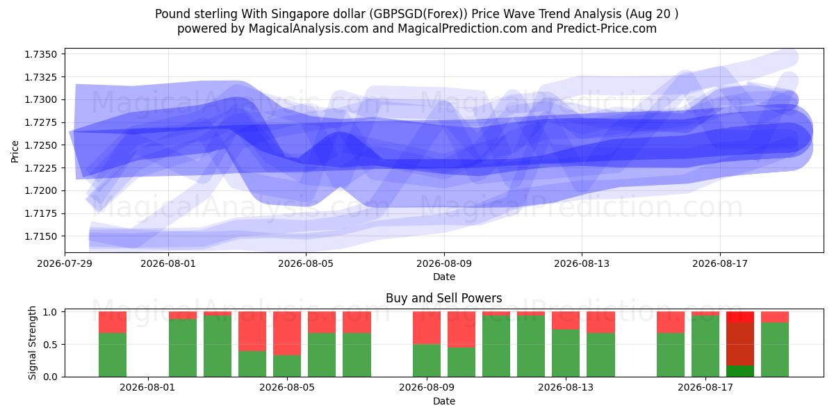Click the 2026-08-13 date label on price chart

click(x=582, y=263)
